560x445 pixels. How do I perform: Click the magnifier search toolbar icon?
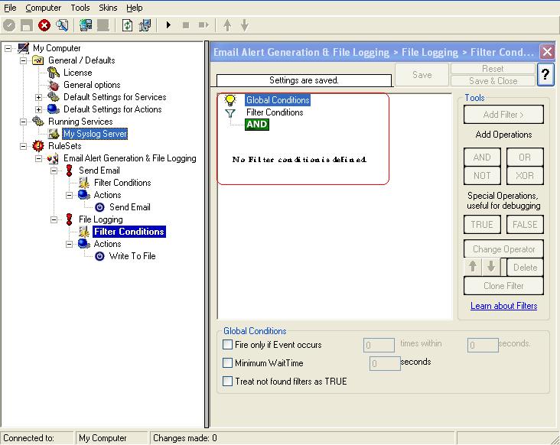[x=62, y=25]
